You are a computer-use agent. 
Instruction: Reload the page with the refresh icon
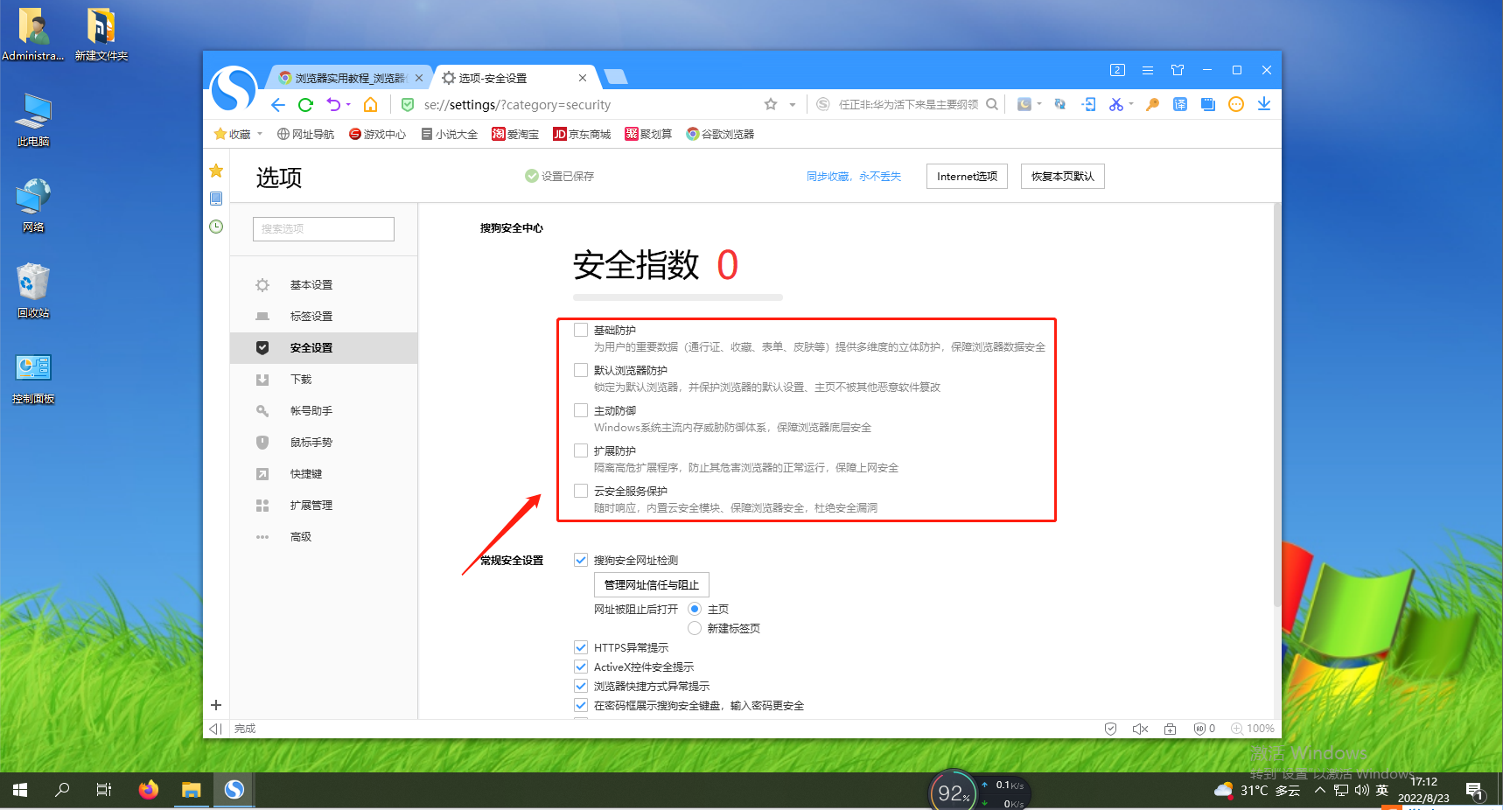tap(305, 105)
